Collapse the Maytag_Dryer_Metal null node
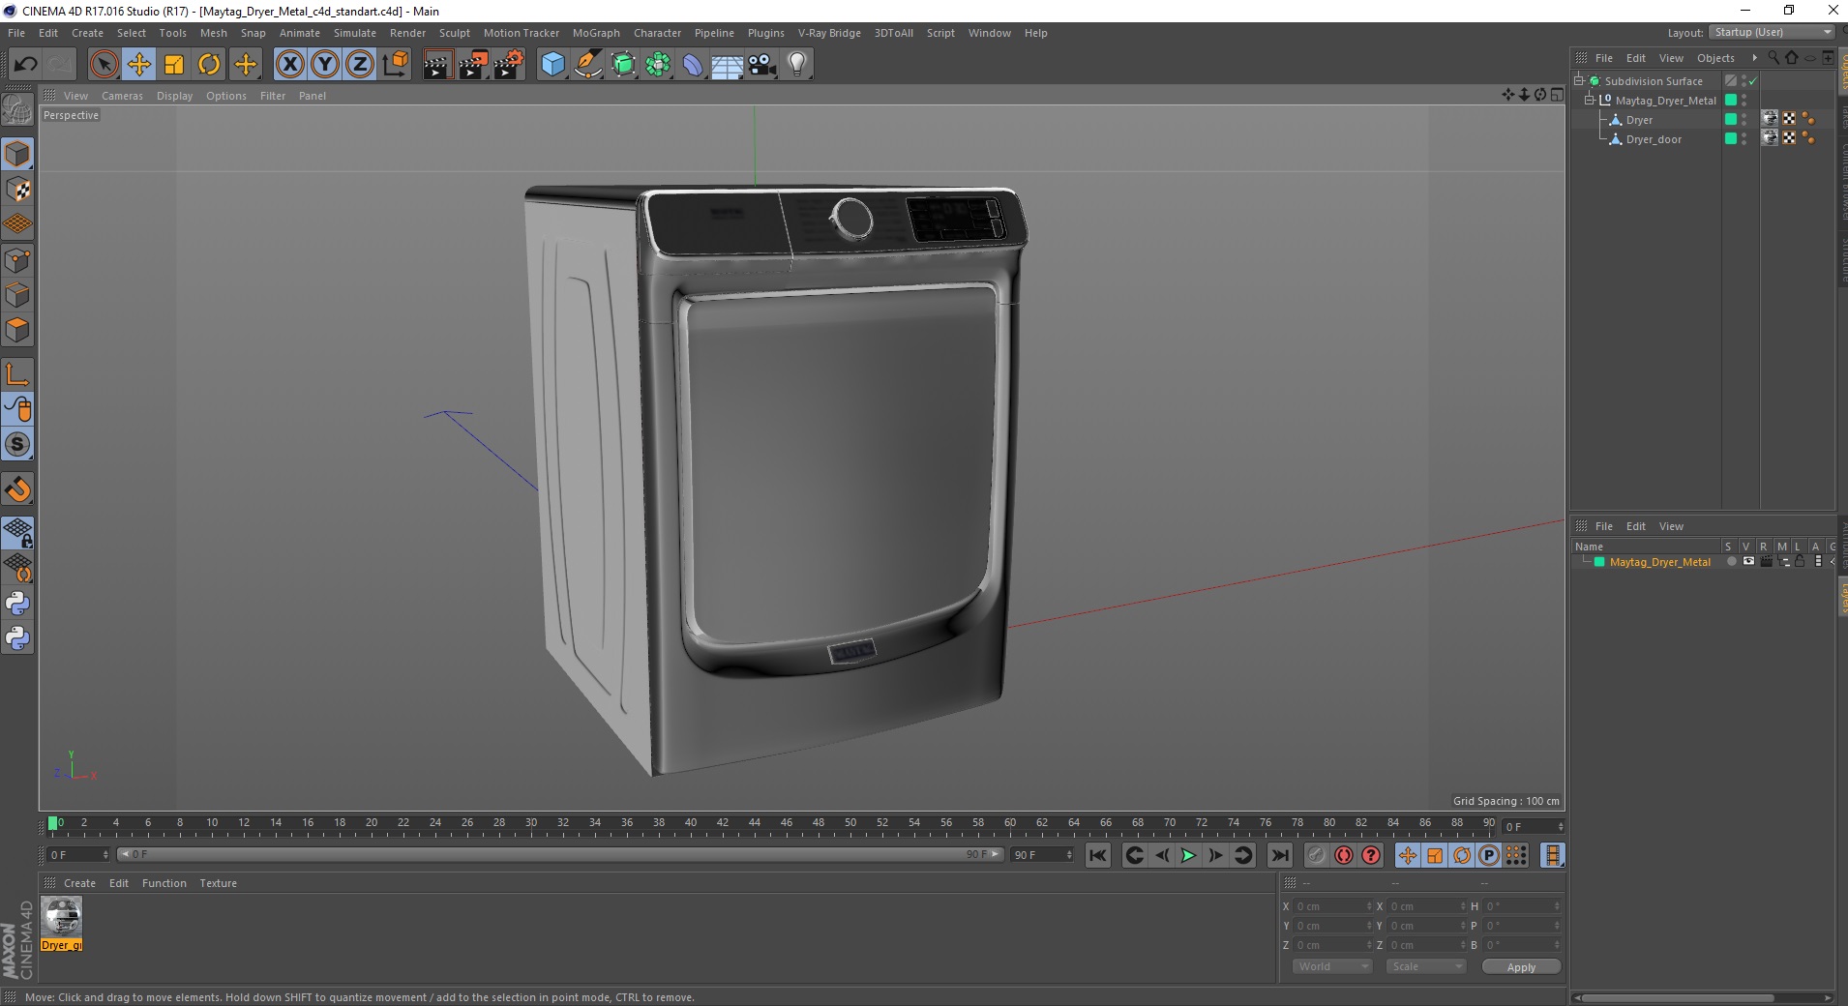The height and width of the screenshot is (1006, 1848). (x=1589, y=100)
